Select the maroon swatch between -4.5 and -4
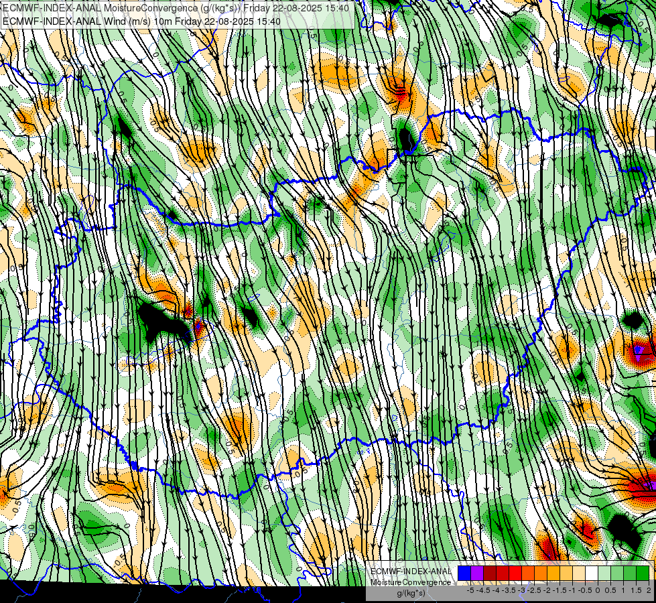Image resolution: width=656 pixels, height=603 pixels. 490,573
